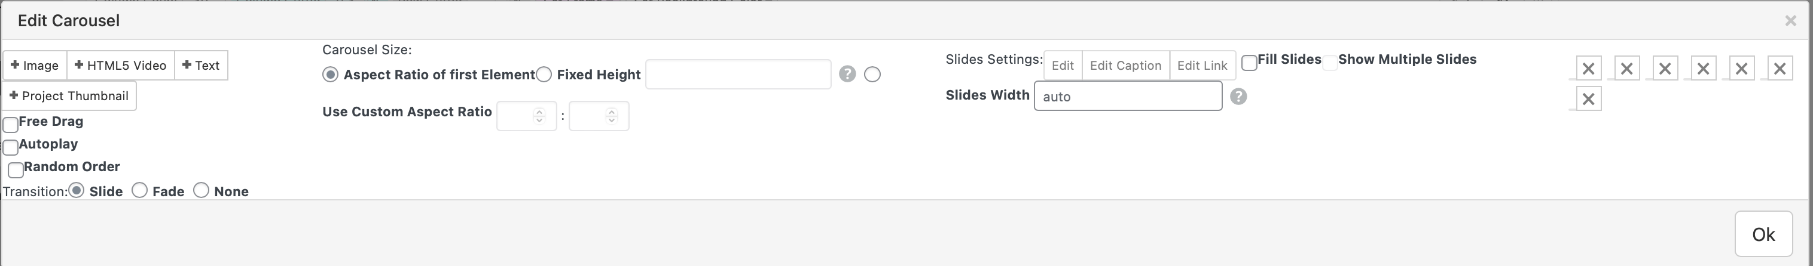Close the Edit Carousel dialog
Image resolution: width=1813 pixels, height=266 pixels.
[x=1790, y=21]
